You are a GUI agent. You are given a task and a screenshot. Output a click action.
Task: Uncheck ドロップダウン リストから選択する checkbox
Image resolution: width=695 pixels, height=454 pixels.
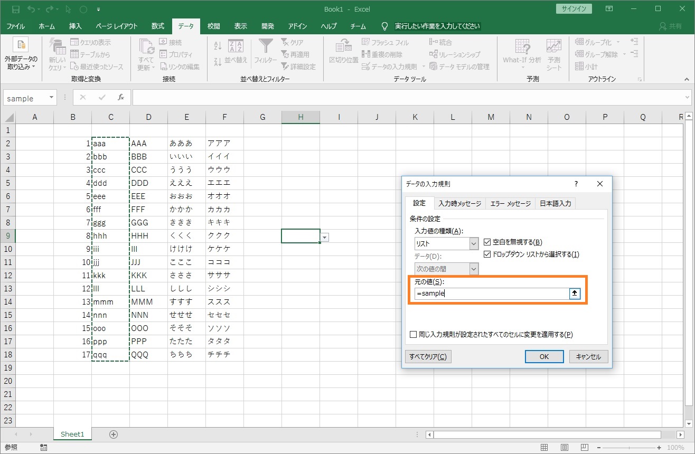(487, 254)
